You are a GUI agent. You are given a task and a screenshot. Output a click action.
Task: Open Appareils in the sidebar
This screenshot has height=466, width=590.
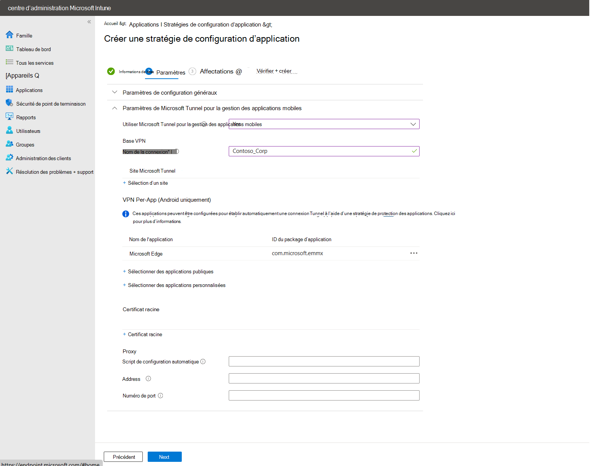pos(22,75)
